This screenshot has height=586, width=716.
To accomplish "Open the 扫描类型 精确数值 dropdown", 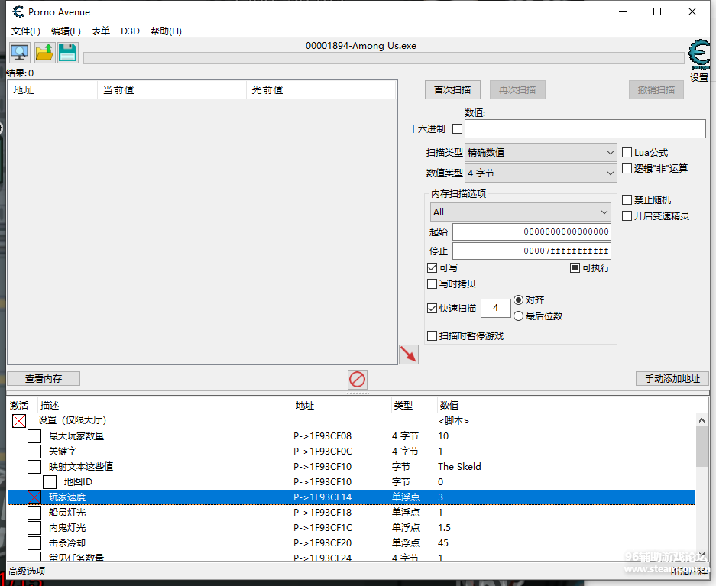I will click(540, 153).
